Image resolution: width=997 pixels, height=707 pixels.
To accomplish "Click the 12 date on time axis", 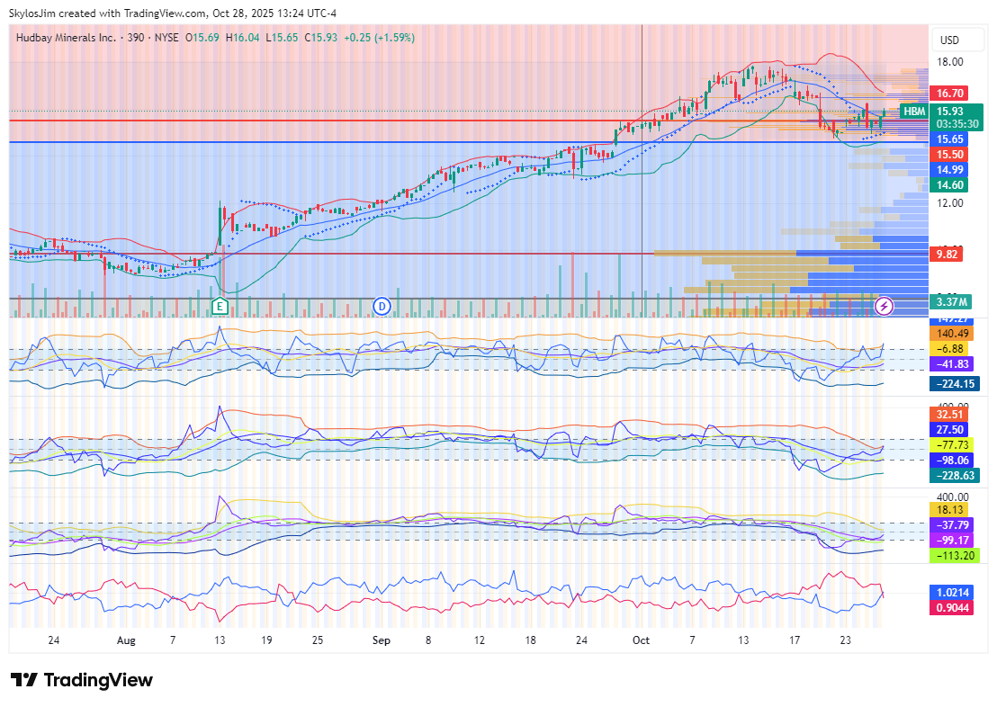I will pyautogui.click(x=480, y=640).
